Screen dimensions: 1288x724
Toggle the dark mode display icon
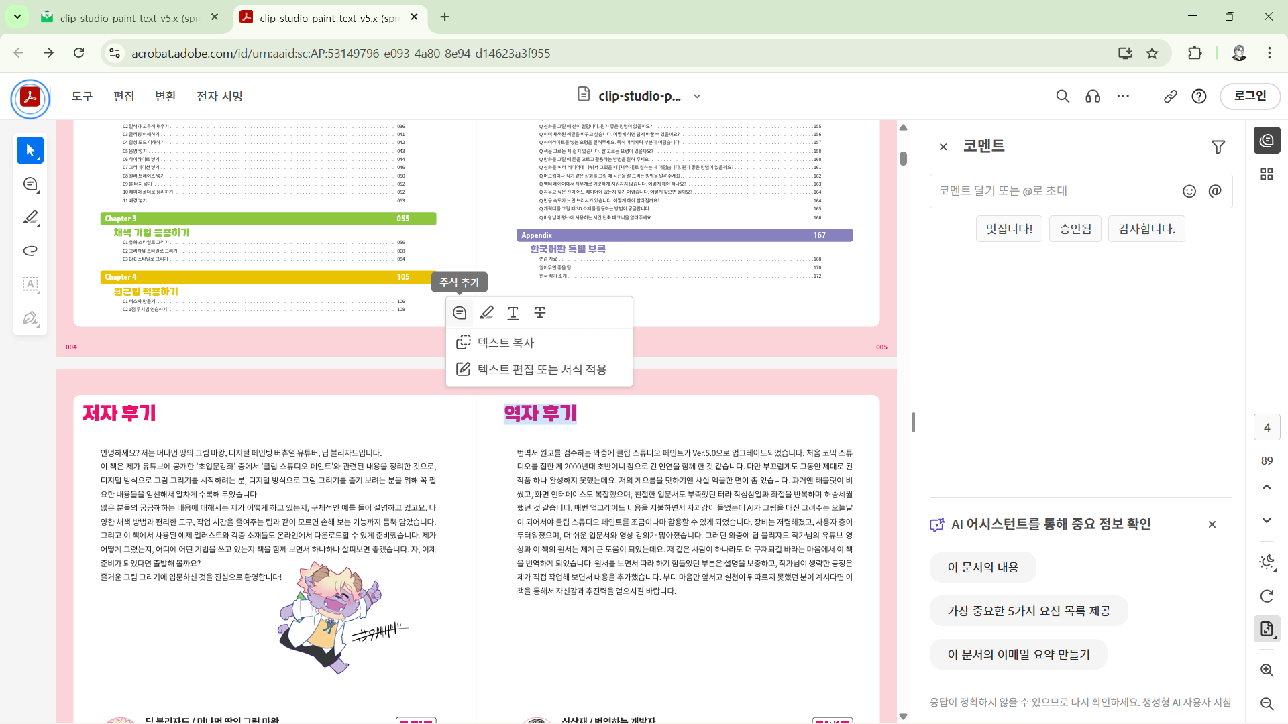1267,562
